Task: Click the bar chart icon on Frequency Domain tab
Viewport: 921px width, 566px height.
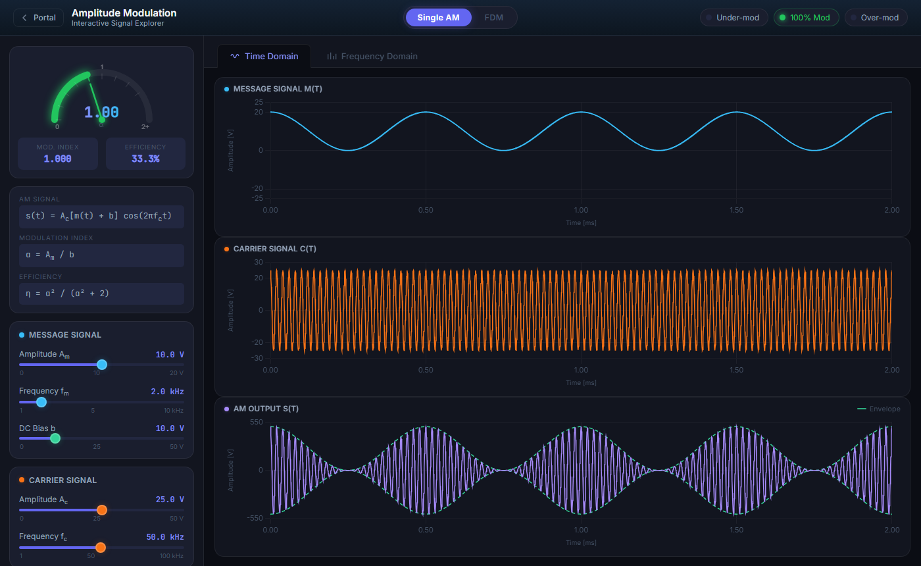Action: (x=332, y=57)
